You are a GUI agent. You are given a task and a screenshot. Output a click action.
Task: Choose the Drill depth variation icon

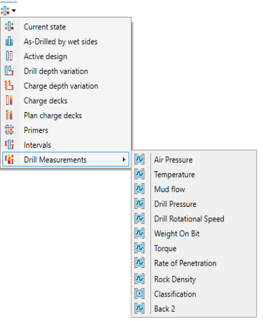tap(9, 71)
